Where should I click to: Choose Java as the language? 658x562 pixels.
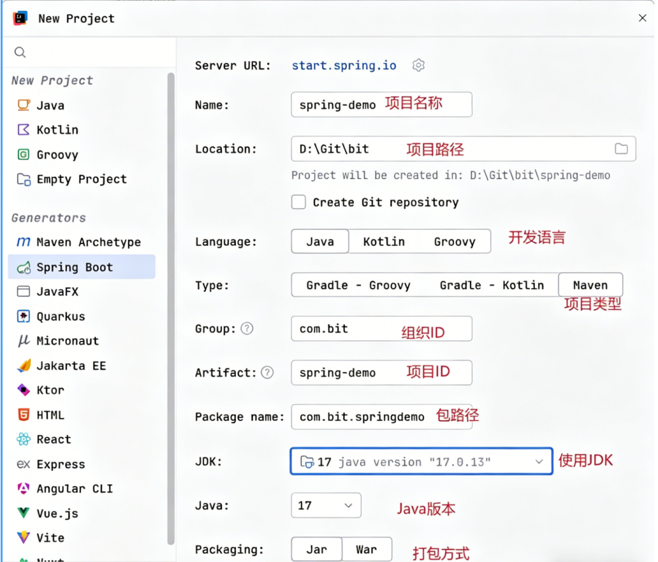320,241
